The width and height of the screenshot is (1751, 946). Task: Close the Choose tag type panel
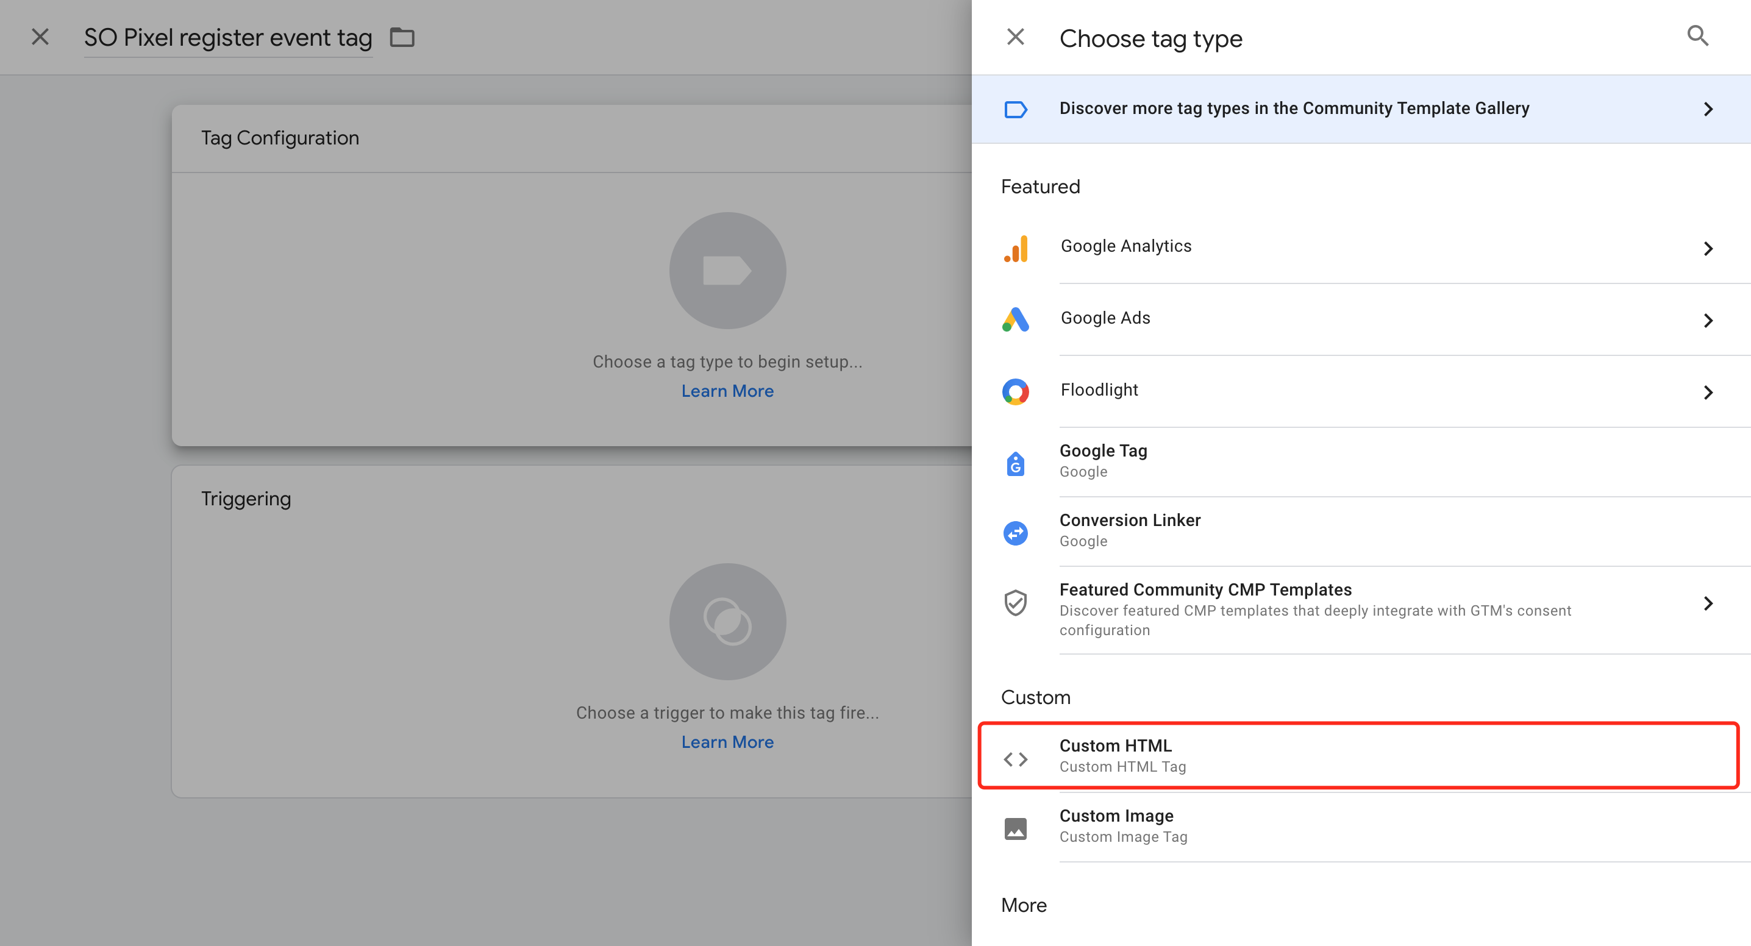point(1015,37)
